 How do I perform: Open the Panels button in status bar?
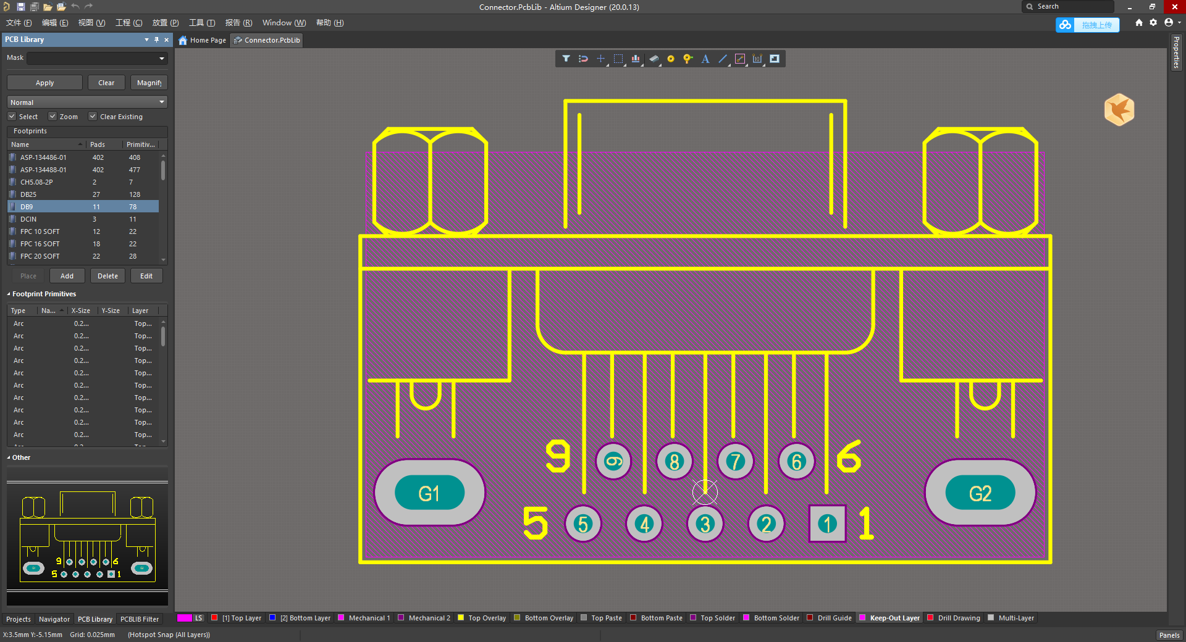1169,635
